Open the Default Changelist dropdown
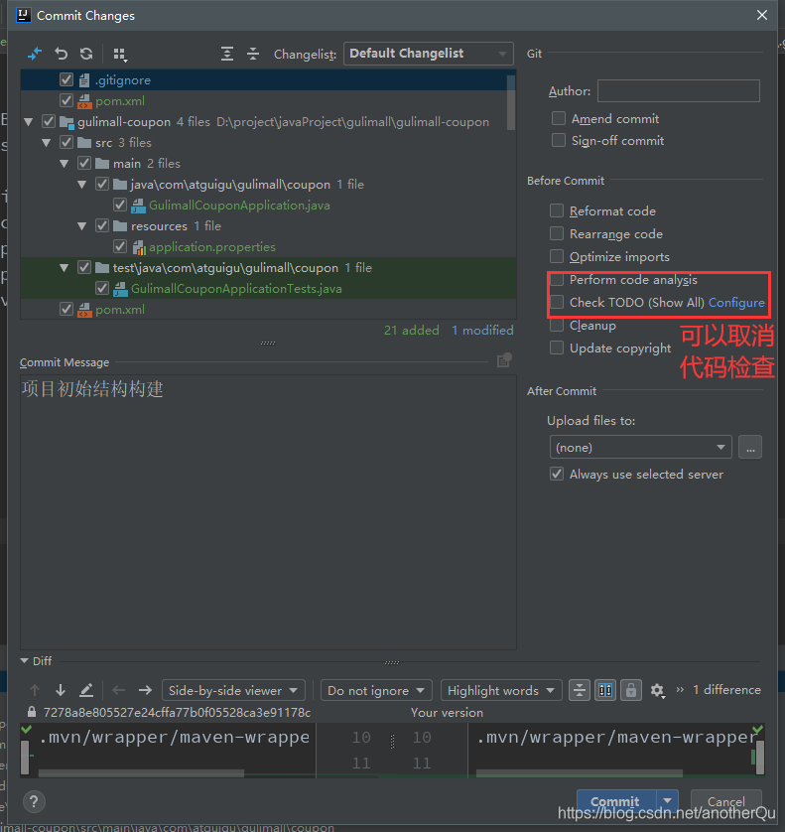 [x=429, y=54]
